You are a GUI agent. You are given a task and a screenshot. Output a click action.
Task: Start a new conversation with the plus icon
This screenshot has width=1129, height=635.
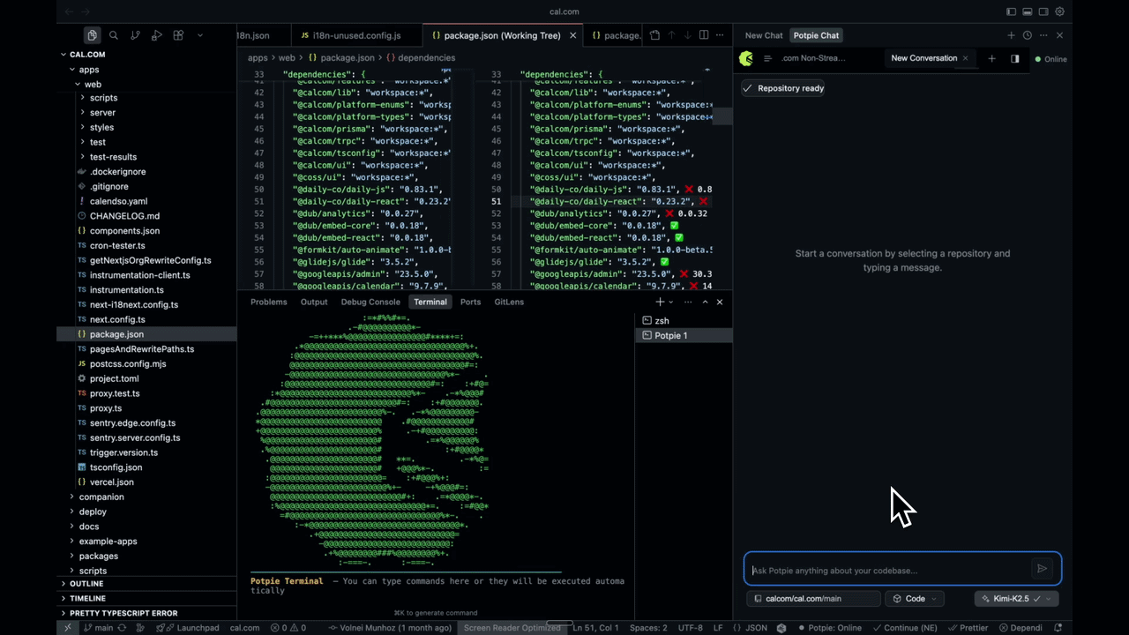(991, 58)
